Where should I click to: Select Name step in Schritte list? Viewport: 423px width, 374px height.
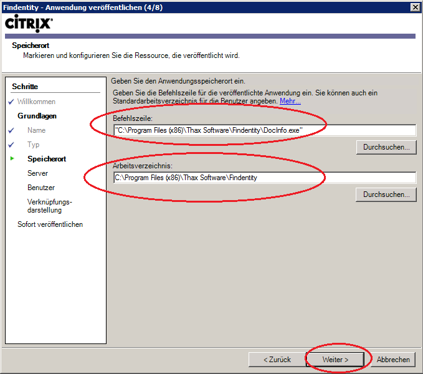click(x=36, y=130)
